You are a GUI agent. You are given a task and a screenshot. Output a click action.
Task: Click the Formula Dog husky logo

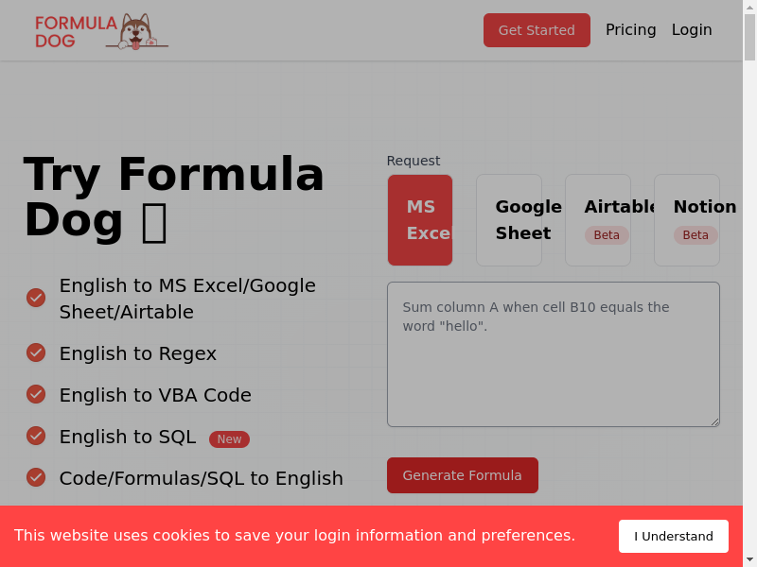point(101,31)
